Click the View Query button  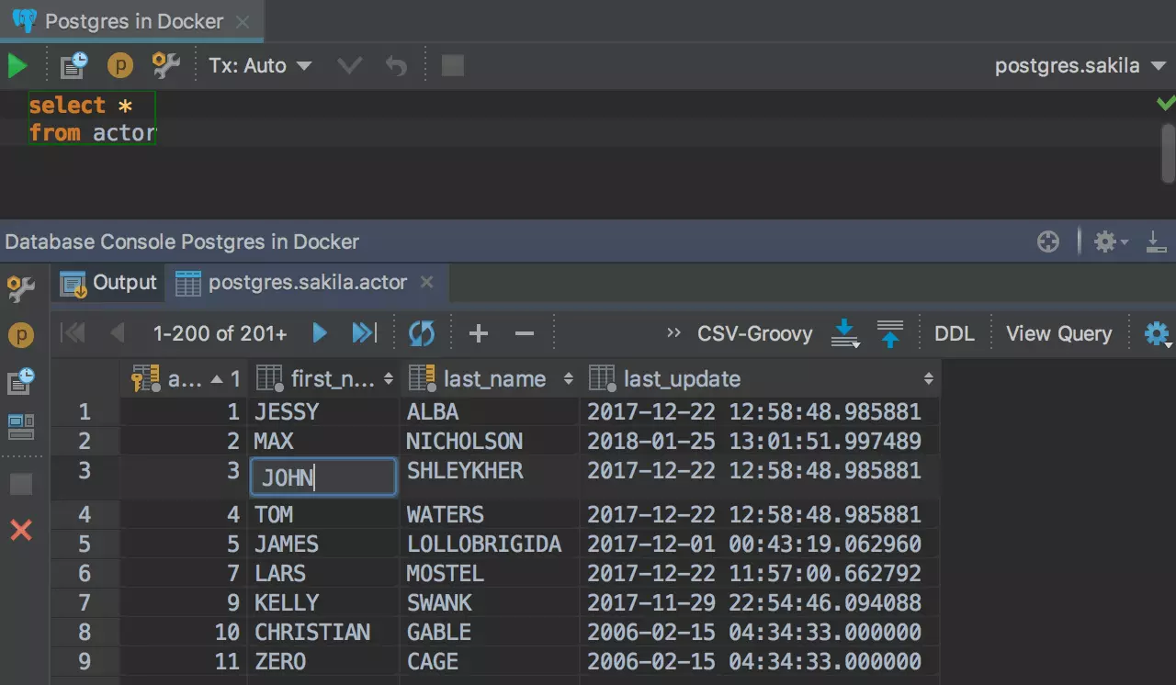pos(1058,333)
